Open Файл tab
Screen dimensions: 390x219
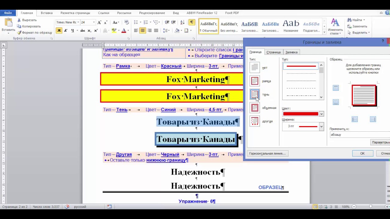8,13
